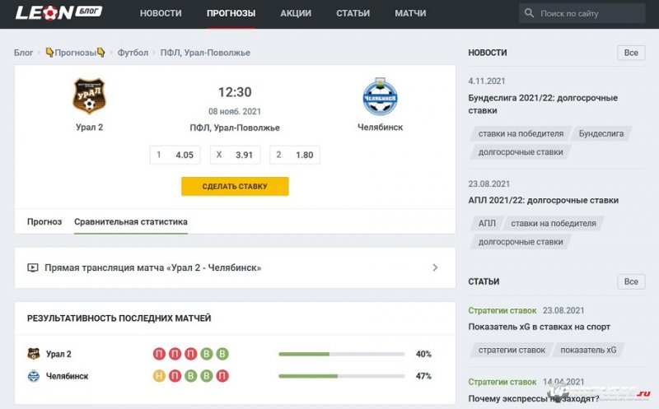Click the pointing hand emoji before Прогнозы
This screenshot has height=409, width=659.
pyautogui.click(x=49, y=53)
